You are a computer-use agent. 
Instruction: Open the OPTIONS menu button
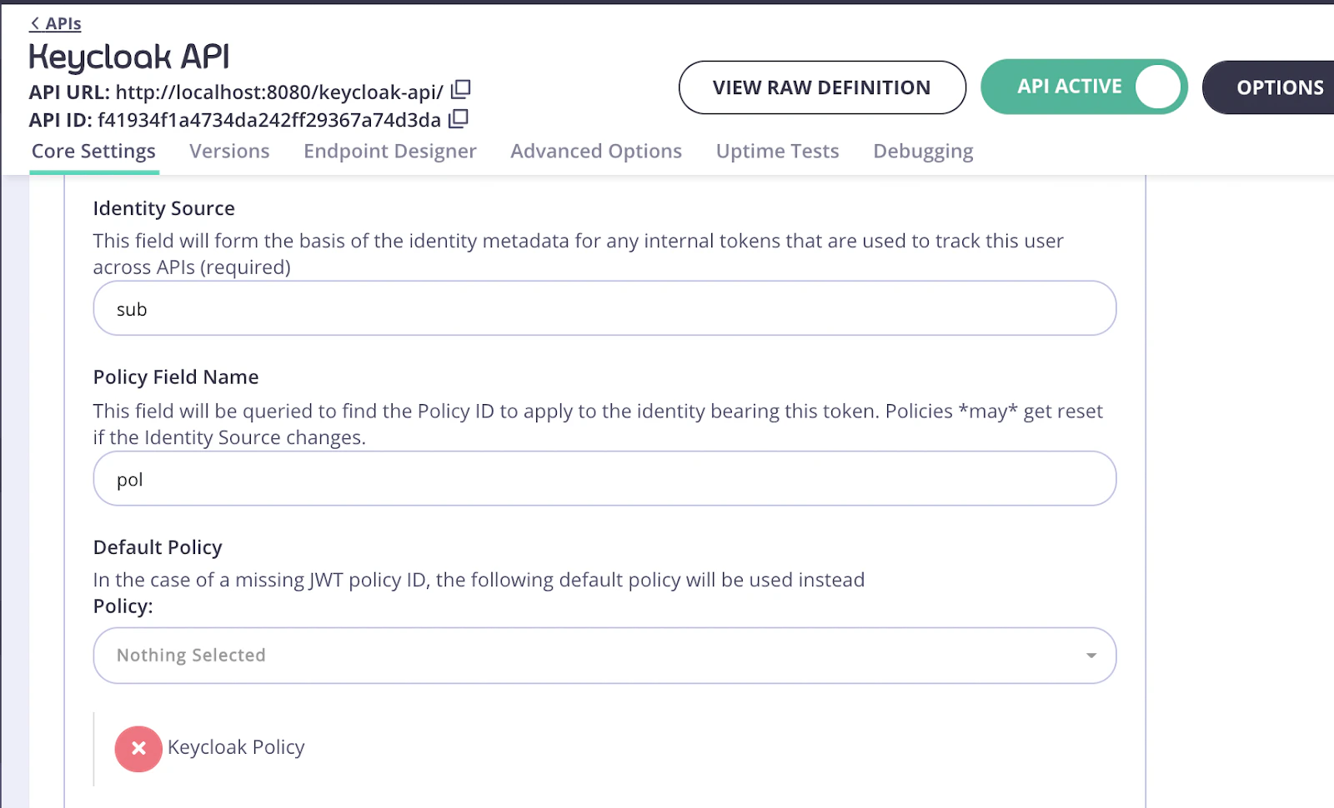pos(1268,87)
